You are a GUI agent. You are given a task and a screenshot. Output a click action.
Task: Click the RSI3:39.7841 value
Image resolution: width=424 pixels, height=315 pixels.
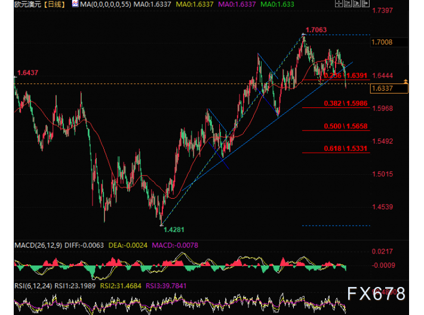point(166,286)
